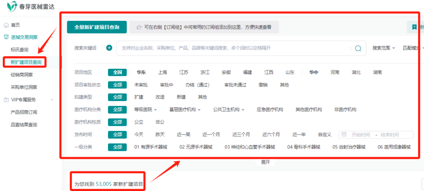
Task: Click the 春芽医械雷达 logo
Action: [x=31, y=7]
